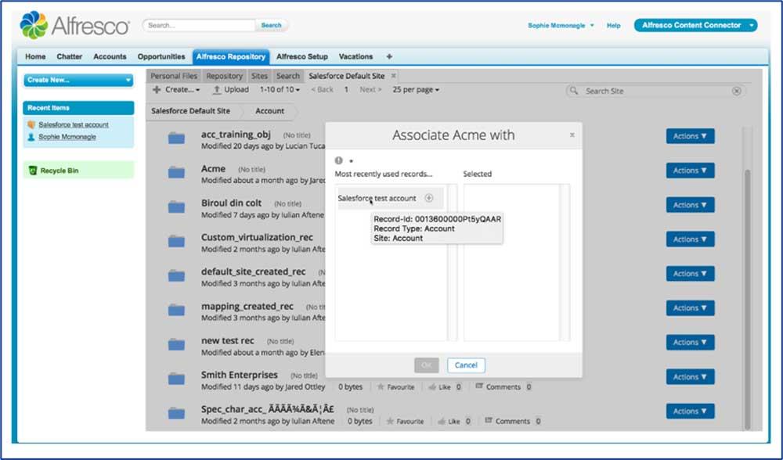Screen dimensions: 783x460
Task: Open the Sites tab
Action: [259, 76]
